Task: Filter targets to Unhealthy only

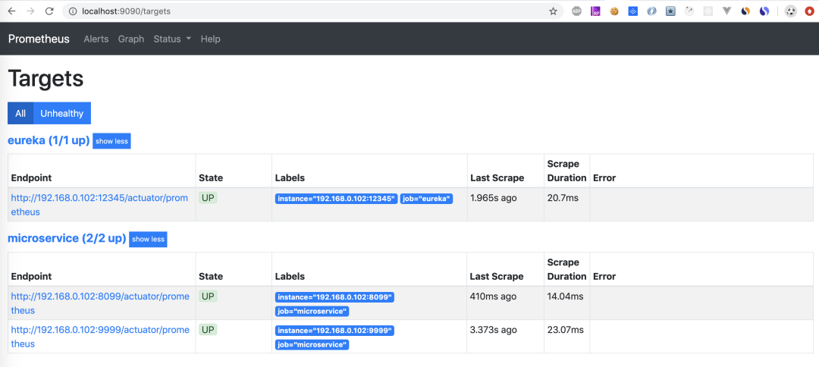Action: [62, 114]
